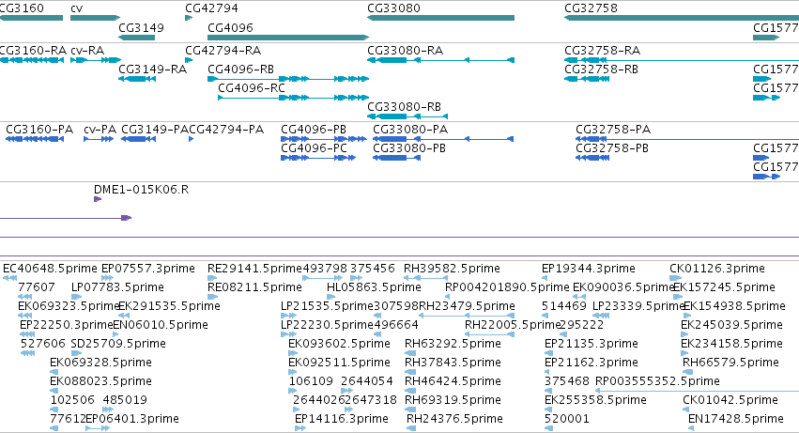This screenshot has width=799, height=433.
Task: Select the CG32758-RB transcript label
Action: click(x=601, y=70)
